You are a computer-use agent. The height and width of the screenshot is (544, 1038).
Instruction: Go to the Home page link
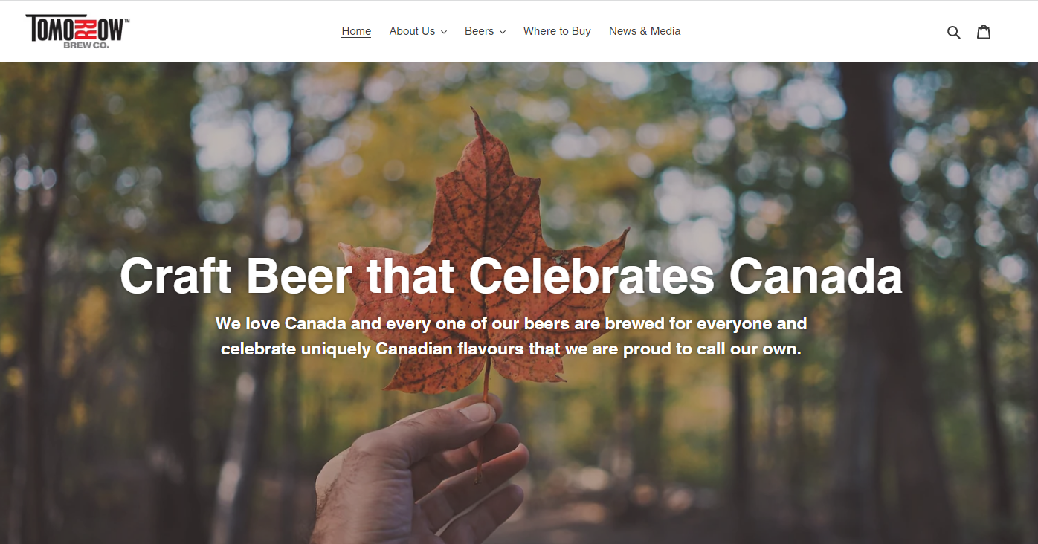point(356,31)
